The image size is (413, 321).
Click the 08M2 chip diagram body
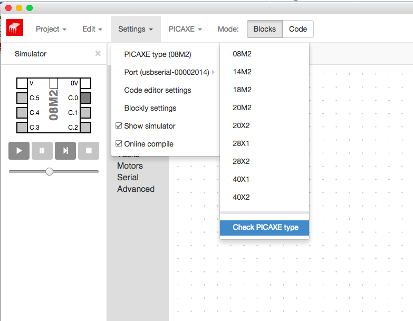point(54,105)
